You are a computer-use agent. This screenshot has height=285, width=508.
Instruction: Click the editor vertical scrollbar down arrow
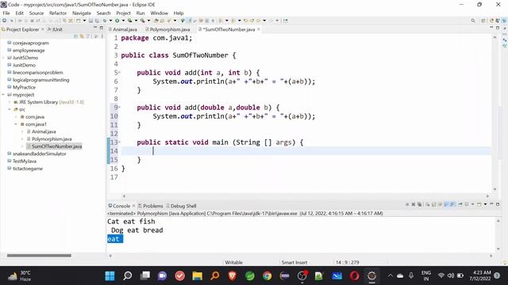(x=495, y=189)
